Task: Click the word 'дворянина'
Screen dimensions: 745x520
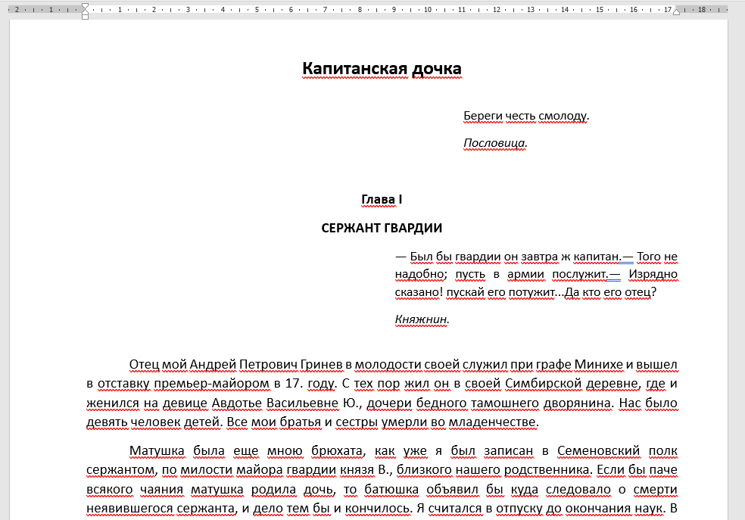Action: pyautogui.click(x=577, y=403)
